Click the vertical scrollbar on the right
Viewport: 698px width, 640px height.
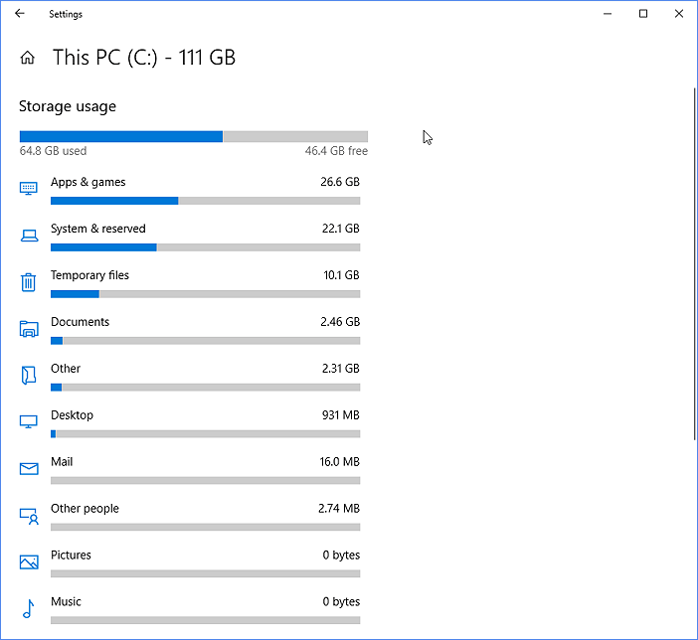(x=694, y=264)
